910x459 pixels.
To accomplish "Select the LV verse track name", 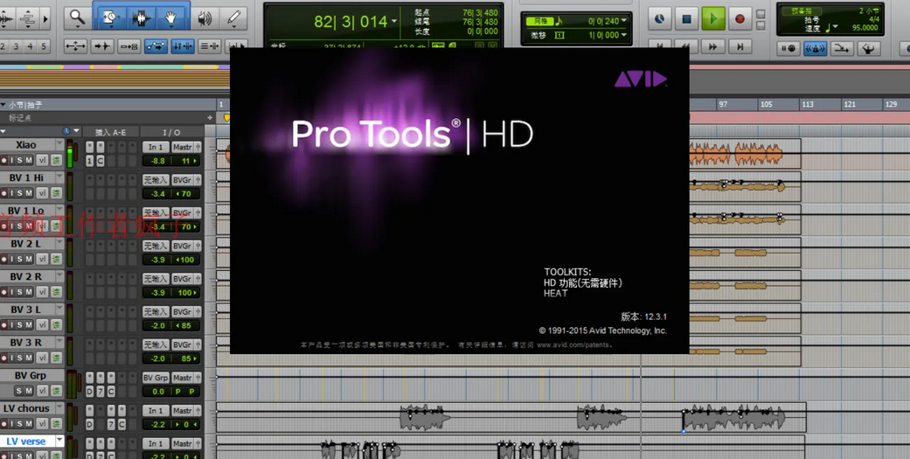I will (x=26, y=442).
